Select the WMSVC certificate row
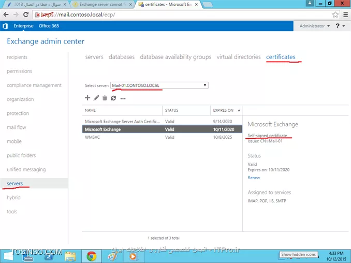The image size is (351, 263). pos(162,137)
